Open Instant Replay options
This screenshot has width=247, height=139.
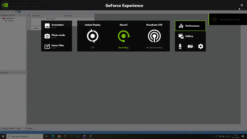click(x=92, y=36)
